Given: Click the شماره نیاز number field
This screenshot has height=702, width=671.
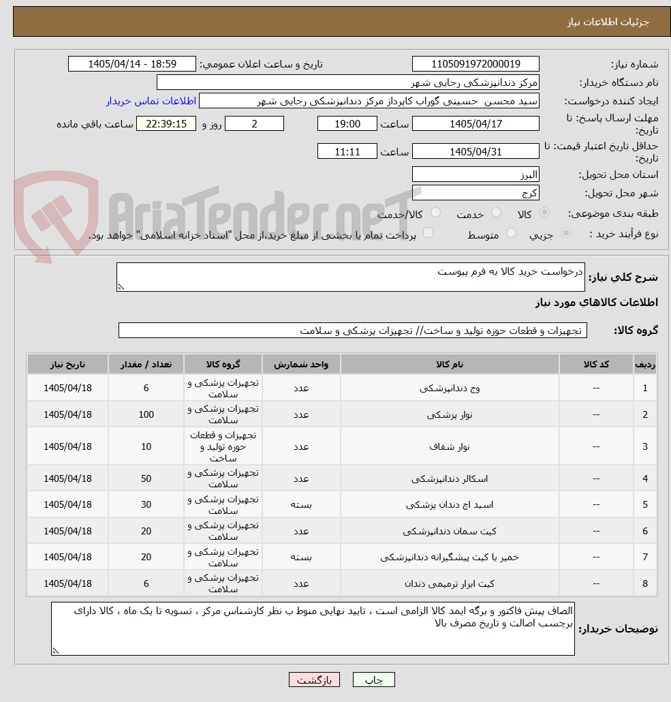Looking at the screenshot, I should click(x=475, y=64).
